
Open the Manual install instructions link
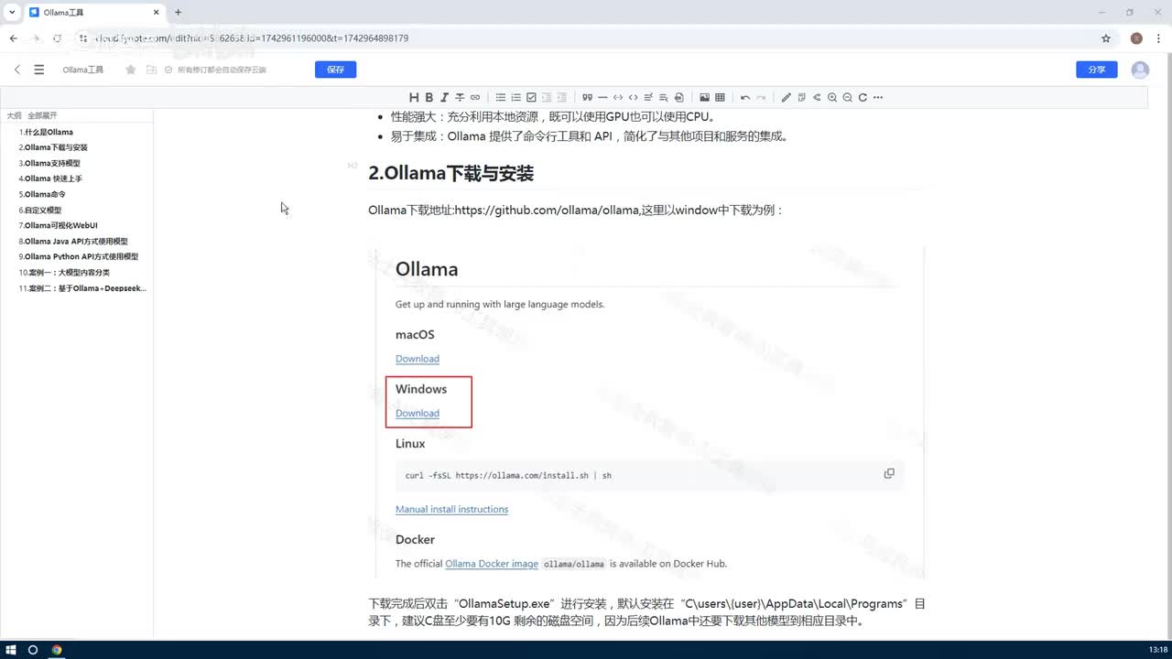point(451,509)
